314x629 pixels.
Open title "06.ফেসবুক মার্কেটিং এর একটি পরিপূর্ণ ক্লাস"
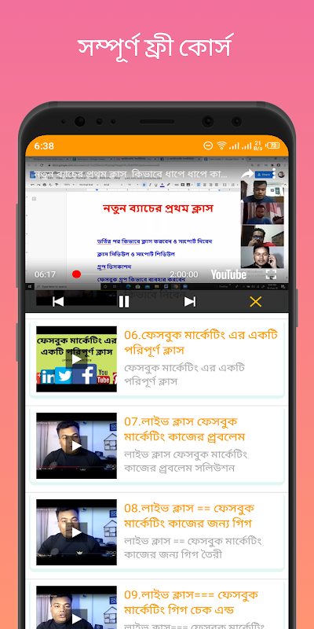pos(201,342)
